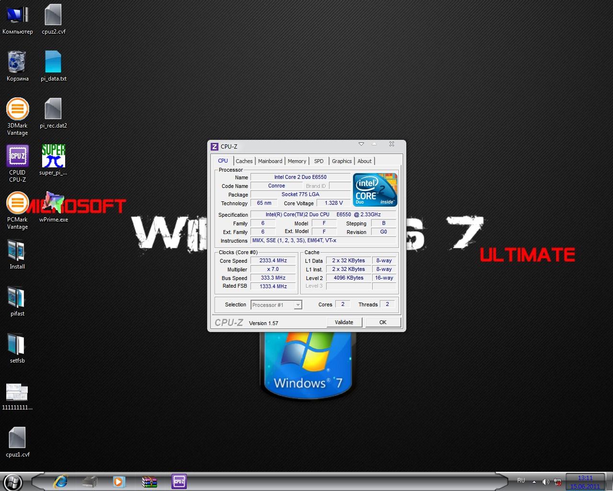Click the Package value Socket 775 LGA
This screenshot has width=613, height=491.
(300, 195)
